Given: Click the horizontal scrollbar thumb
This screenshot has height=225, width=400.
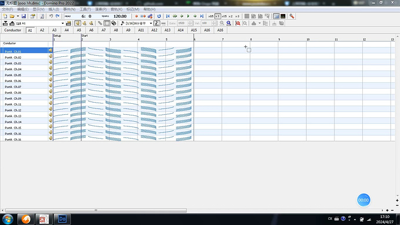Looking at the screenshot, I should click(96, 210).
